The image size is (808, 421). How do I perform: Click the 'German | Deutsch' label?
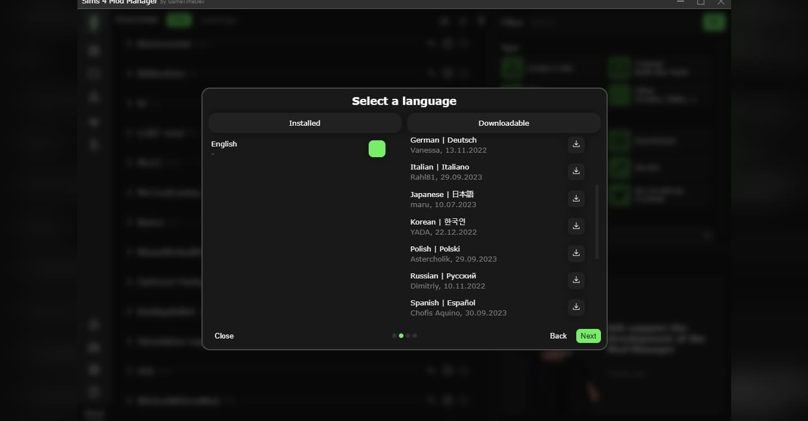click(443, 140)
